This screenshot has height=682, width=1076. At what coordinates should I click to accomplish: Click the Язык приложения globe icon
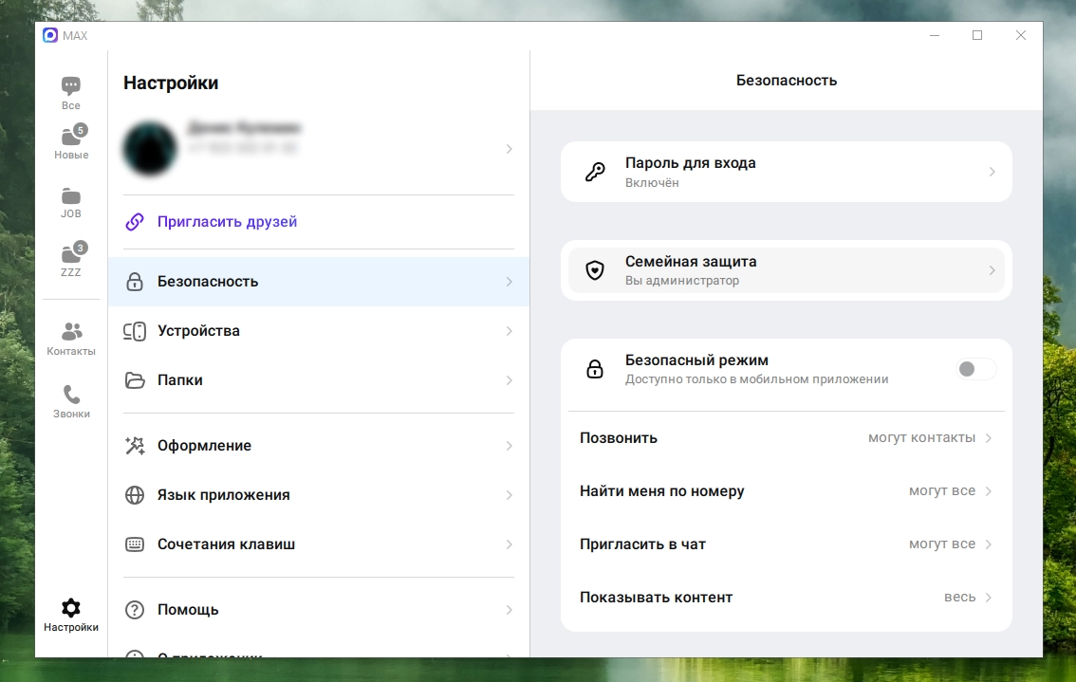click(x=135, y=495)
